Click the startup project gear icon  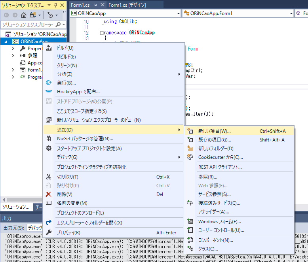coord(49,148)
